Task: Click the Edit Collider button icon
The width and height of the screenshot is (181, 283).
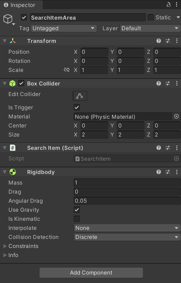Action: pyautogui.click(x=80, y=96)
